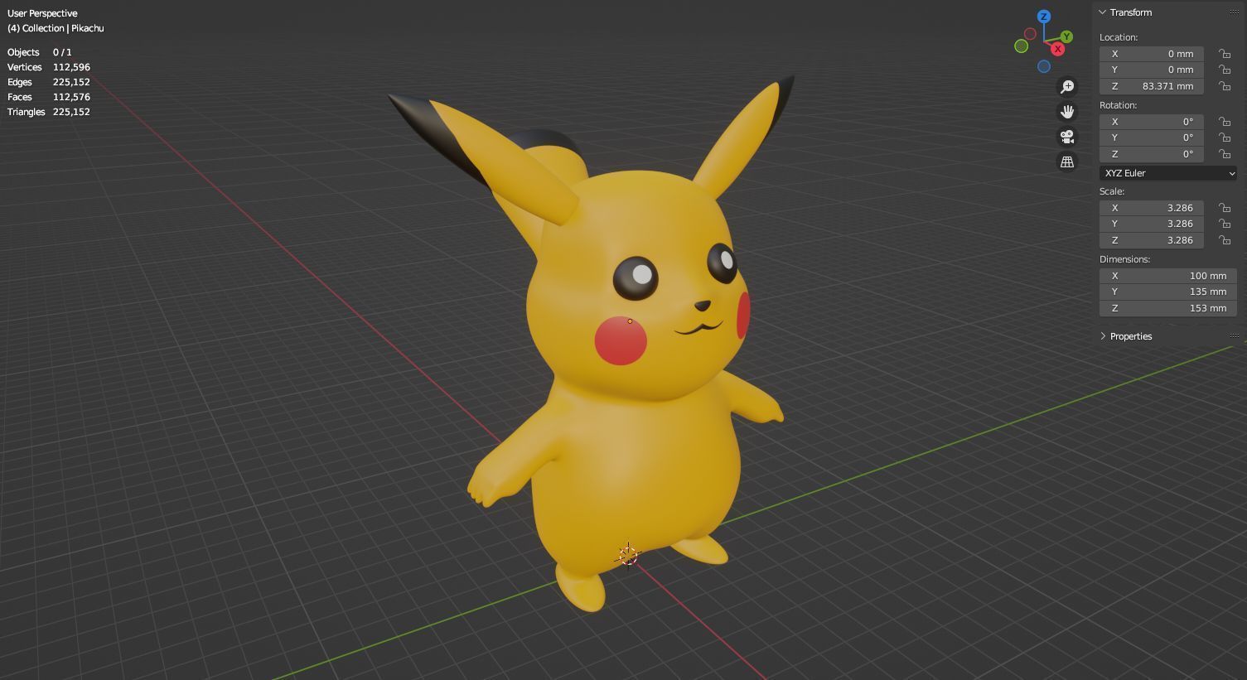Click the Transform panel drag grip dots

point(1235,12)
